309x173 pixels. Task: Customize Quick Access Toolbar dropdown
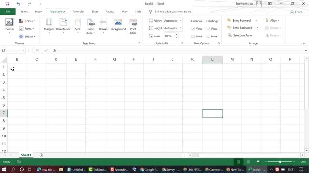pyautogui.click(x=41, y=4)
